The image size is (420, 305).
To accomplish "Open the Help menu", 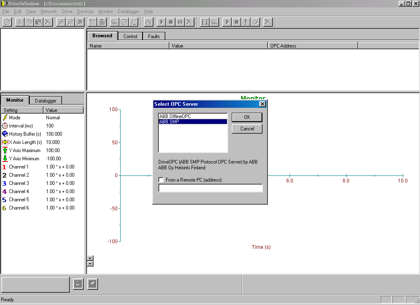I will 148,11.
